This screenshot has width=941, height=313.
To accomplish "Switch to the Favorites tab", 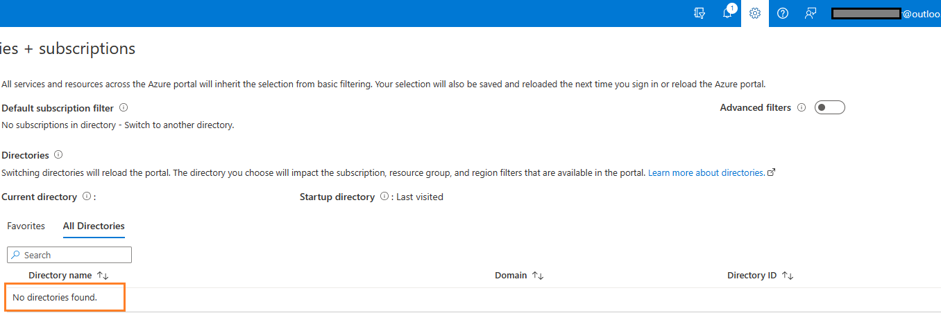I will (26, 226).
